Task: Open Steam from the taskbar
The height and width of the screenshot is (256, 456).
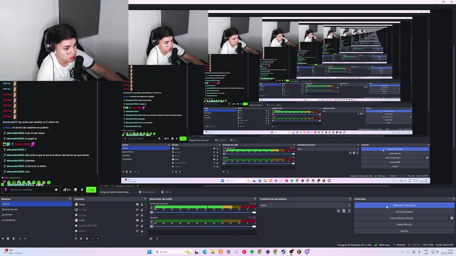Action: point(283,252)
